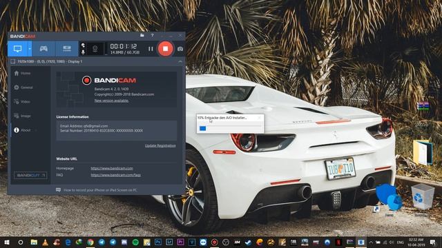Open Windows Start menu
The image size is (442, 248).
tap(7, 242)
